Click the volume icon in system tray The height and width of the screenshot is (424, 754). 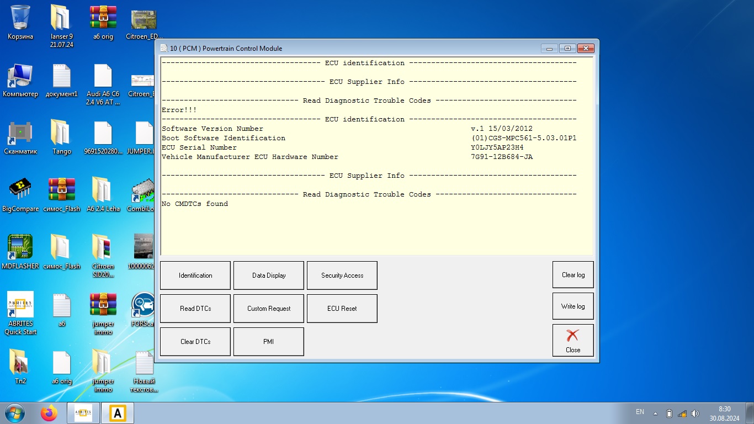[695, 414]
